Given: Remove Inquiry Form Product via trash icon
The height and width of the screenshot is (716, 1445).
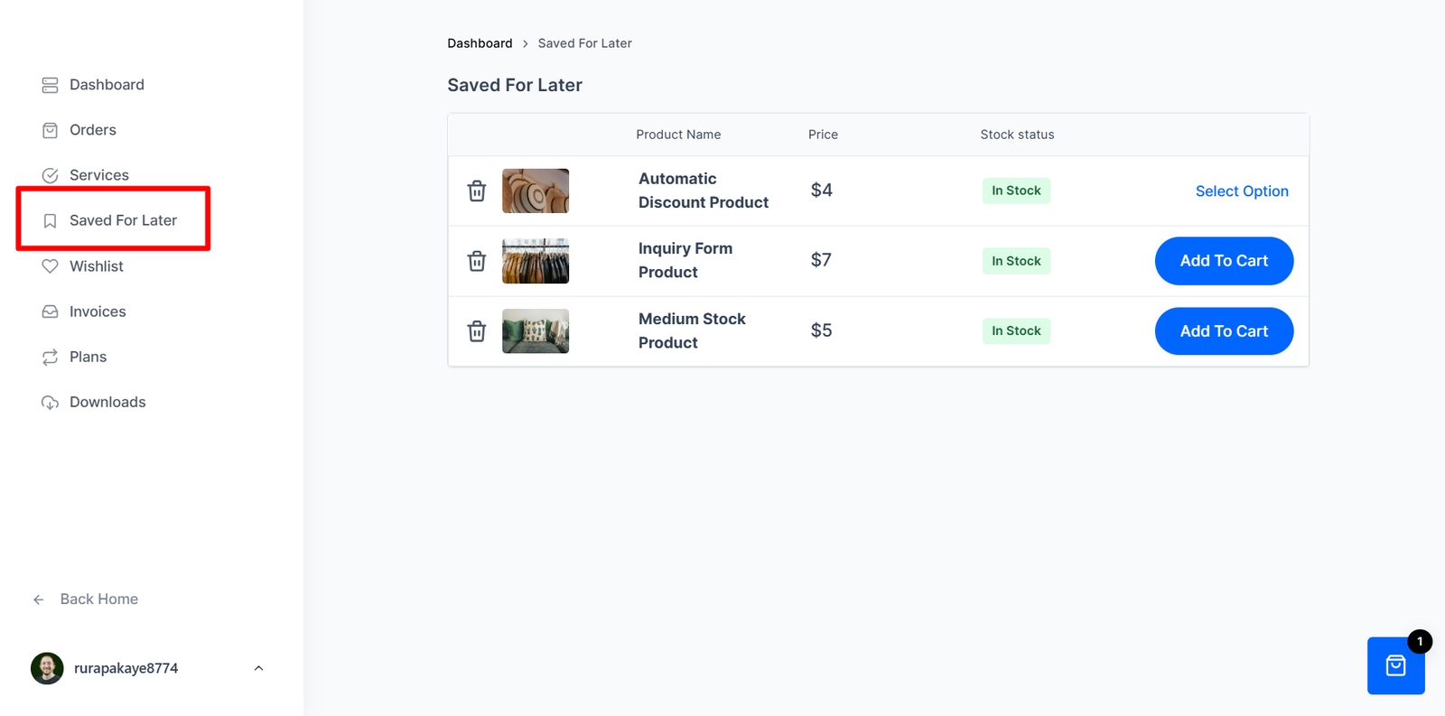Looking at the screenshot, I should pos(477,261).
